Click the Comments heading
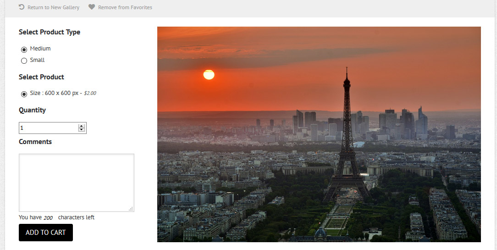Viewport: 497px width, 250px height. pyautogui.click(x=35, y=142)
